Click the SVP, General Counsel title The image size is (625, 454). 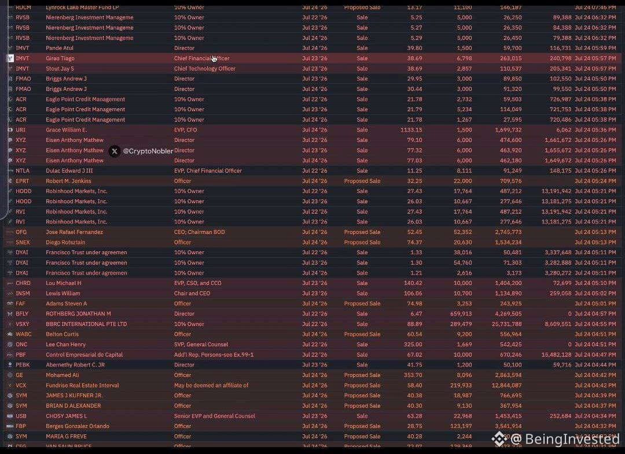(x=201, y=345)
